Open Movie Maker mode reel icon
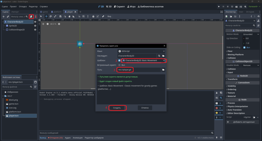The height and width of the screenshot is (141, 262). 245,6
